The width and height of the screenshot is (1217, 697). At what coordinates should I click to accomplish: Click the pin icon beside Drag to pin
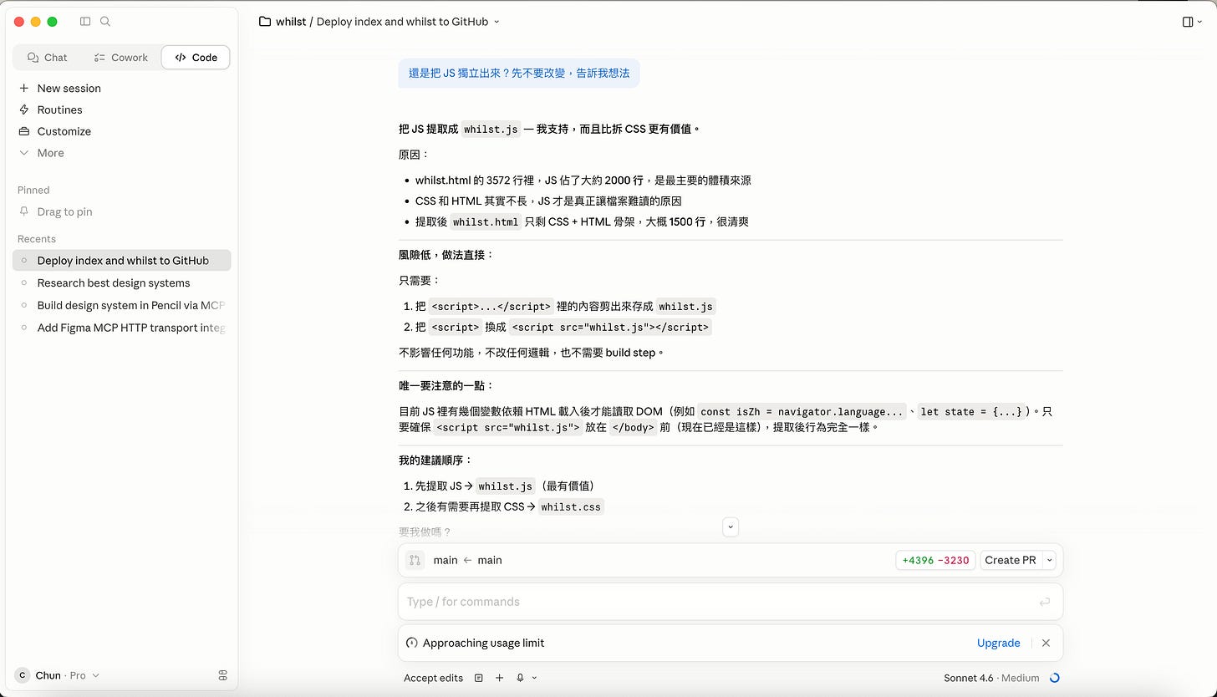coord(23,211)
